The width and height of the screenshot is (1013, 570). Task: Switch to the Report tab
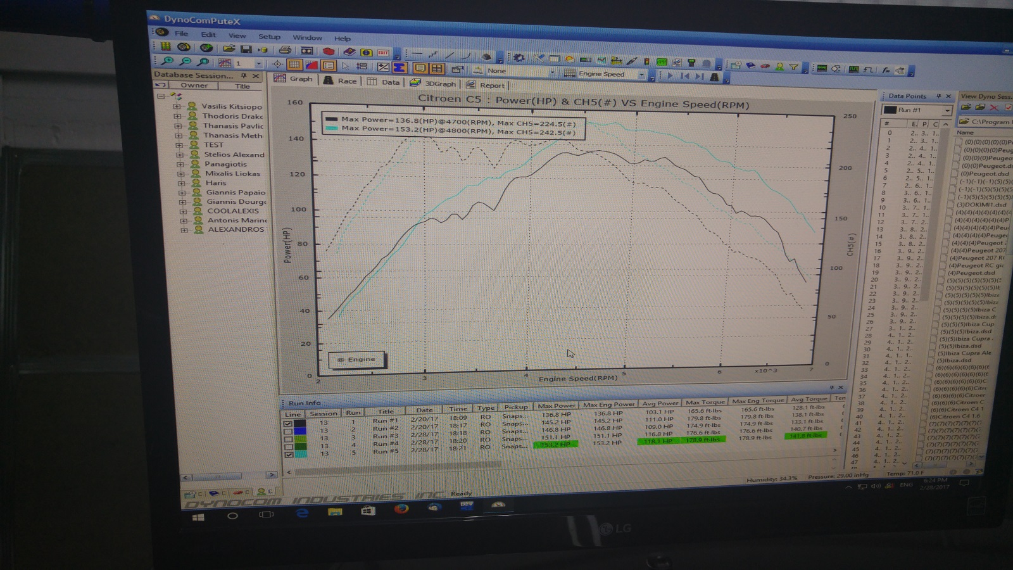tap(486, 85)
